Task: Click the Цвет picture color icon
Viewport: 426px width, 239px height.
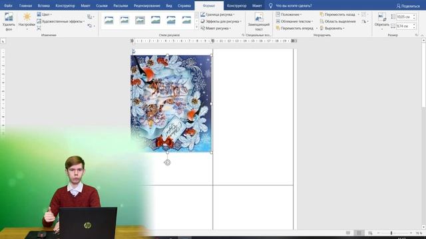Action: pos(39,15)
